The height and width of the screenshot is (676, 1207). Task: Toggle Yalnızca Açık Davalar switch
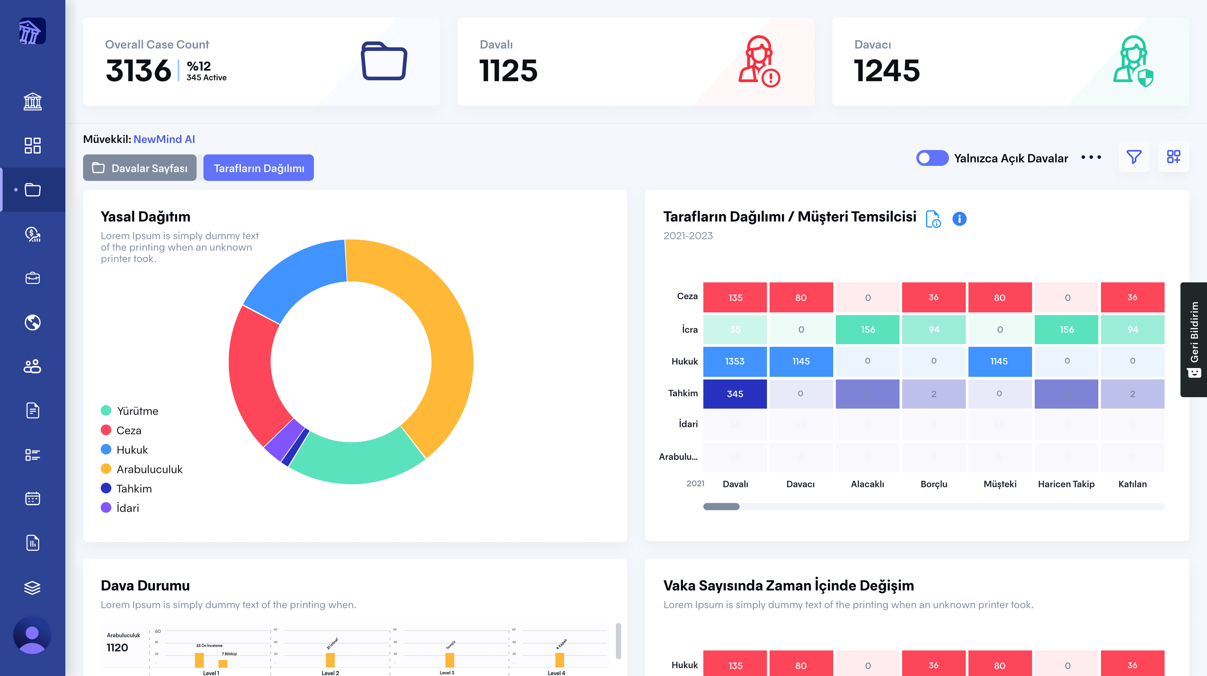[x=932, y=158]
